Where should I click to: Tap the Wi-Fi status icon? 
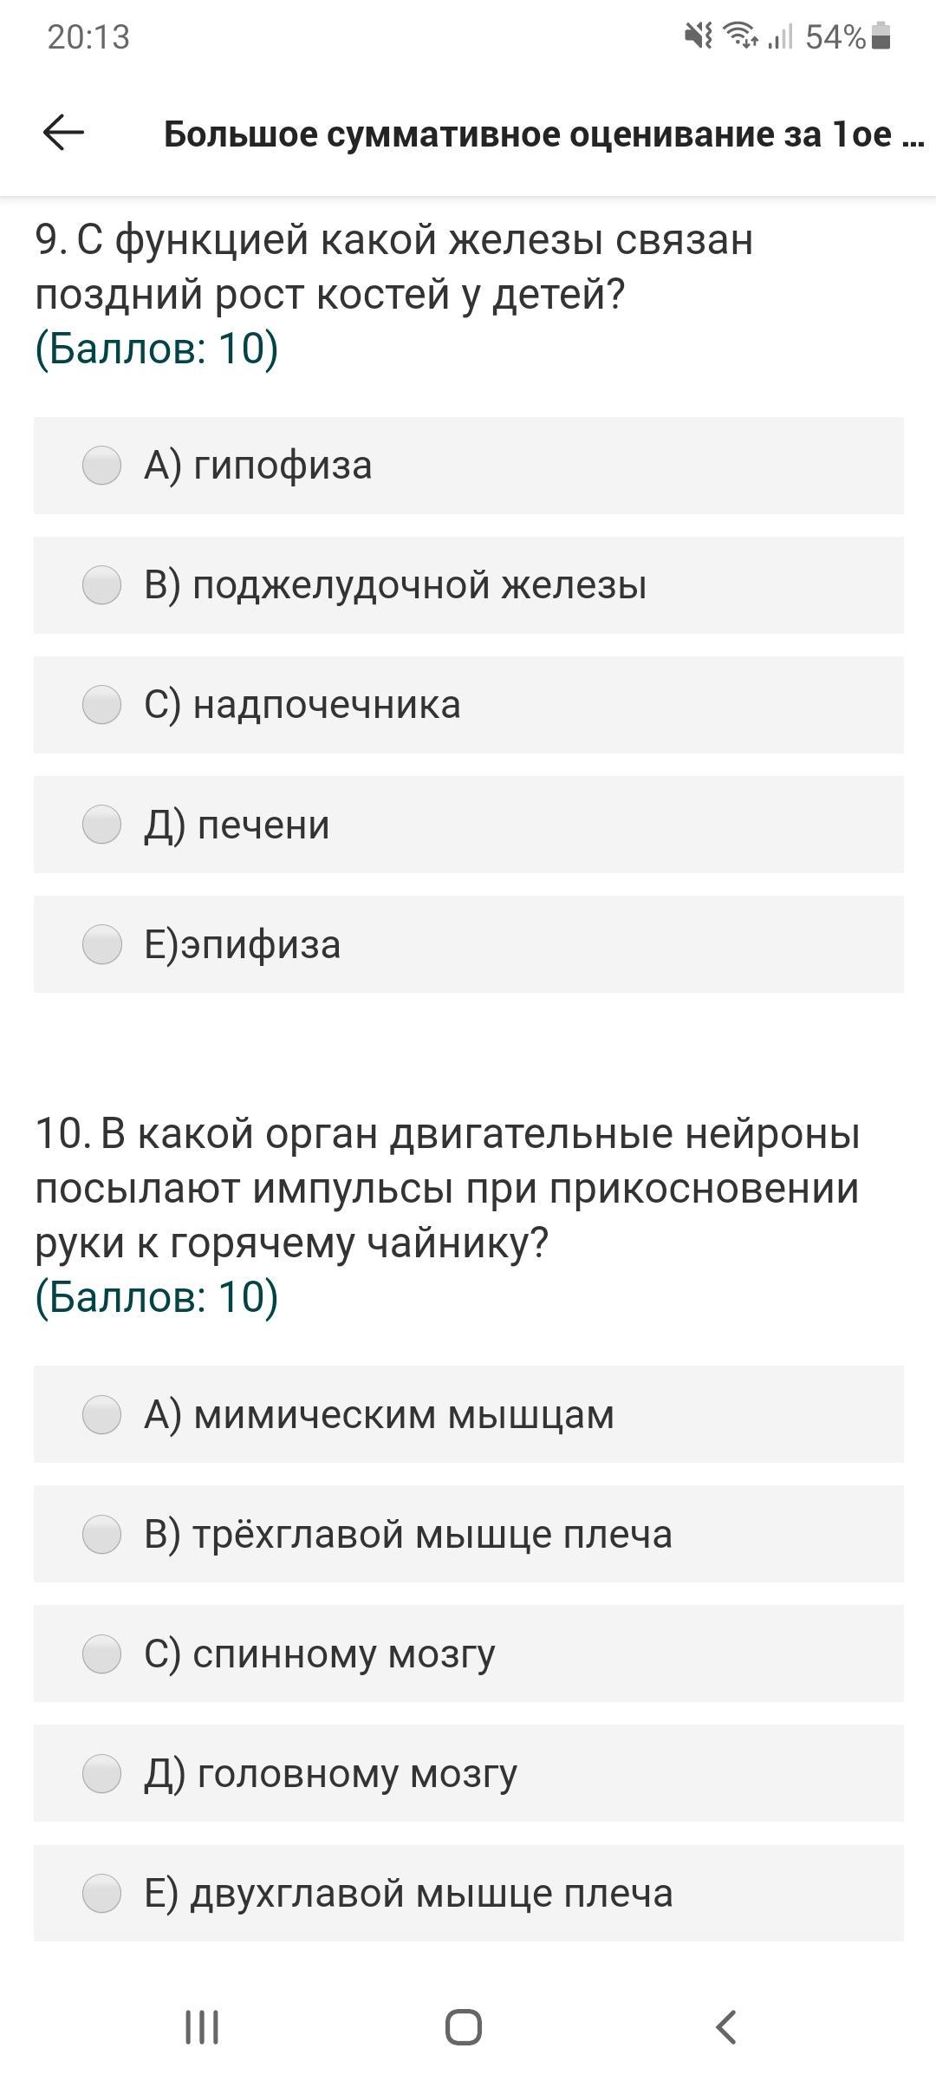coord(741,36)
